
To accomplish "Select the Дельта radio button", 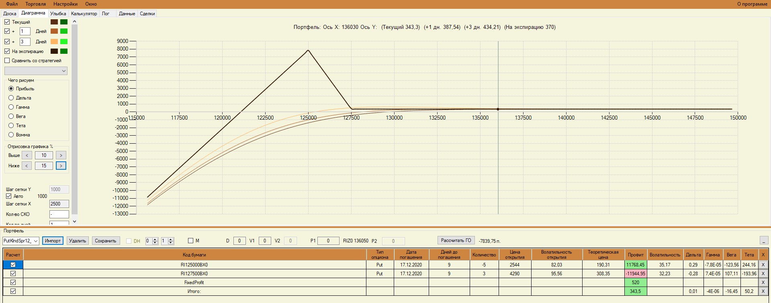I will coord(11,98).
